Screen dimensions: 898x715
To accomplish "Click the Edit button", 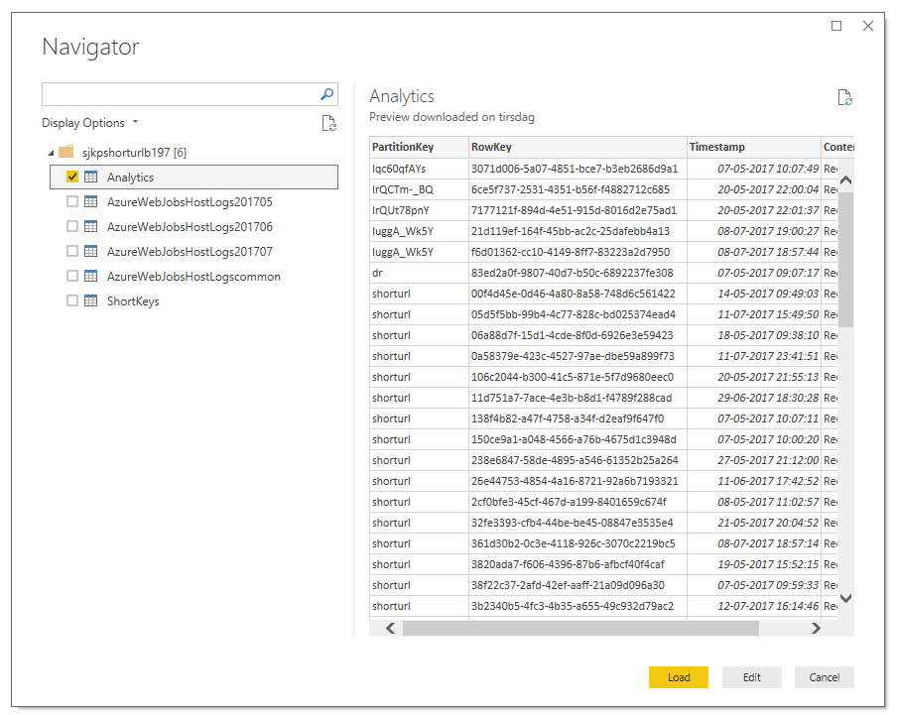I will pos(751,677).
